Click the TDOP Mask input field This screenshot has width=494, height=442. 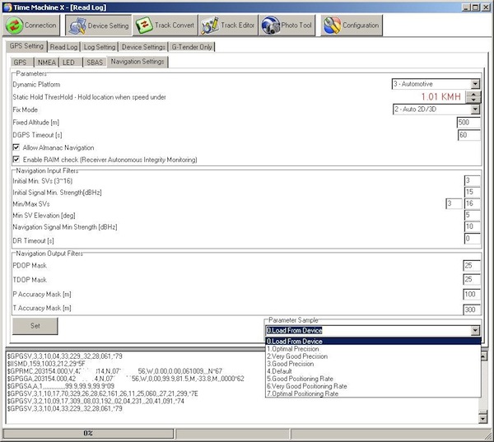tap(472, 280)
